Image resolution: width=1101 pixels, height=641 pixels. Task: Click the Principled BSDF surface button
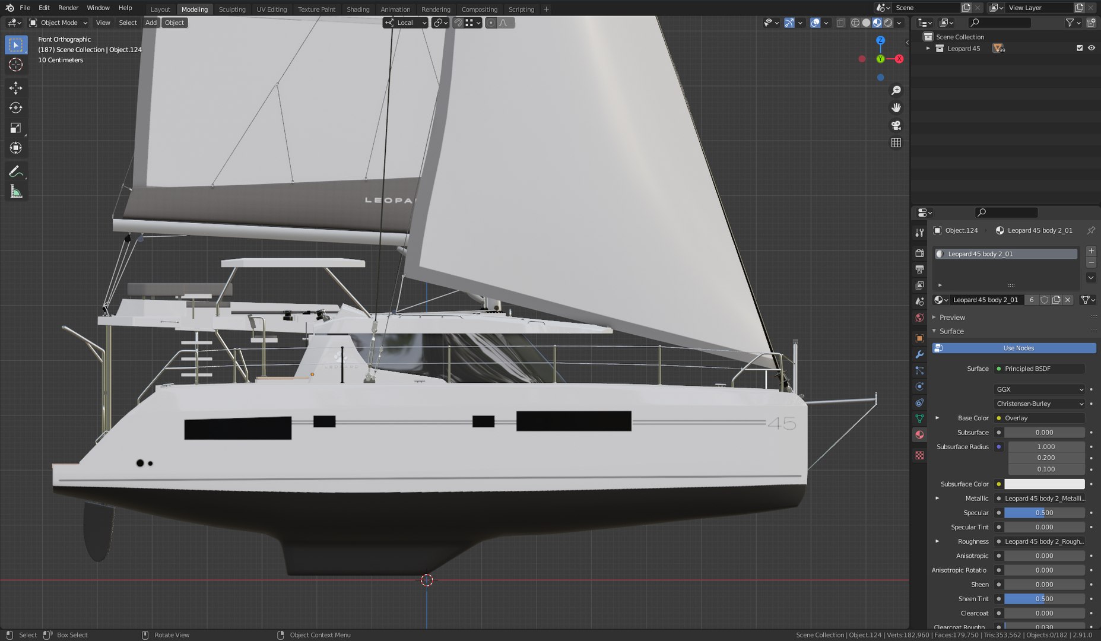coord(1039,369)
